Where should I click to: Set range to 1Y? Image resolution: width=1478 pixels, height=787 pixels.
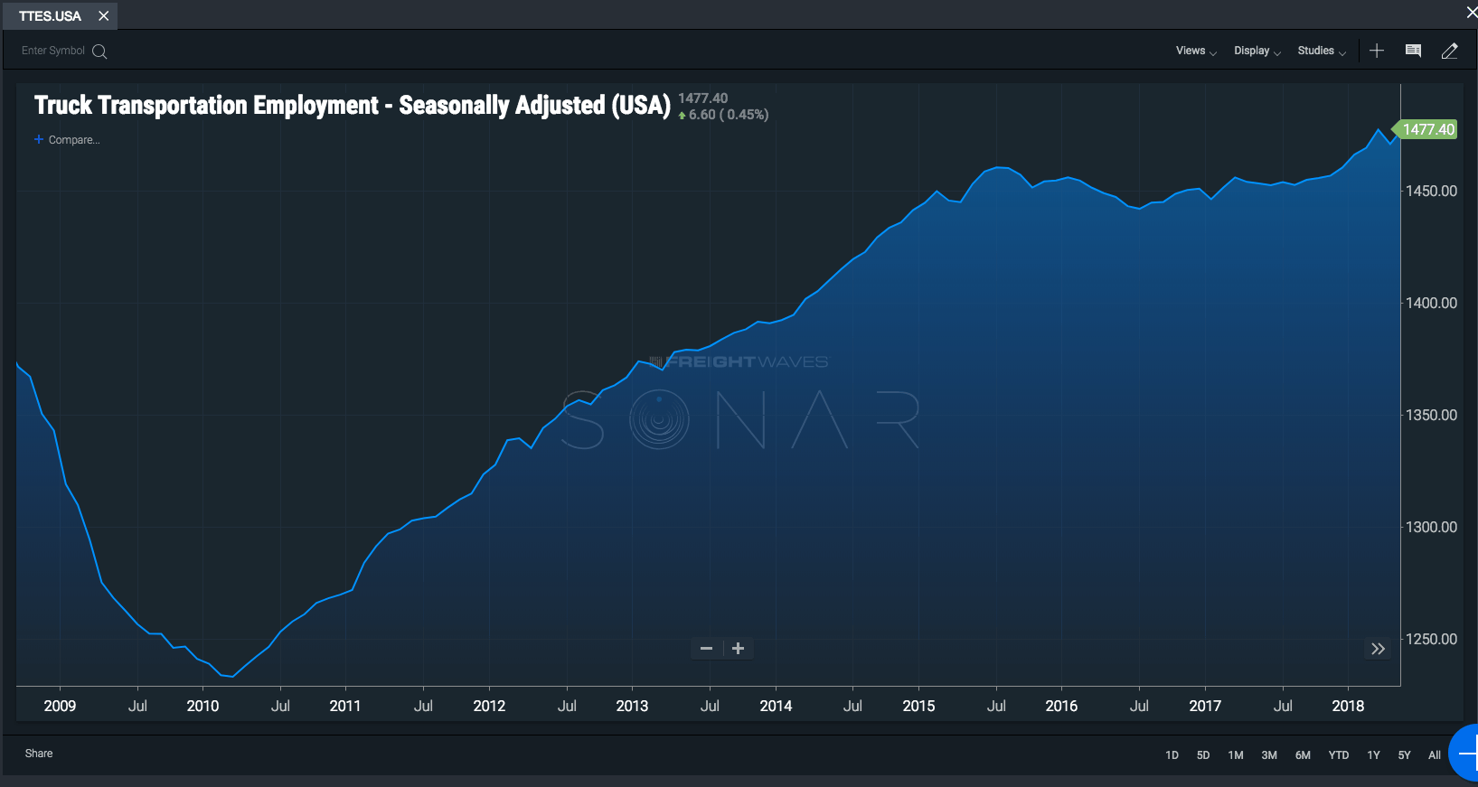pos(1374,755)
